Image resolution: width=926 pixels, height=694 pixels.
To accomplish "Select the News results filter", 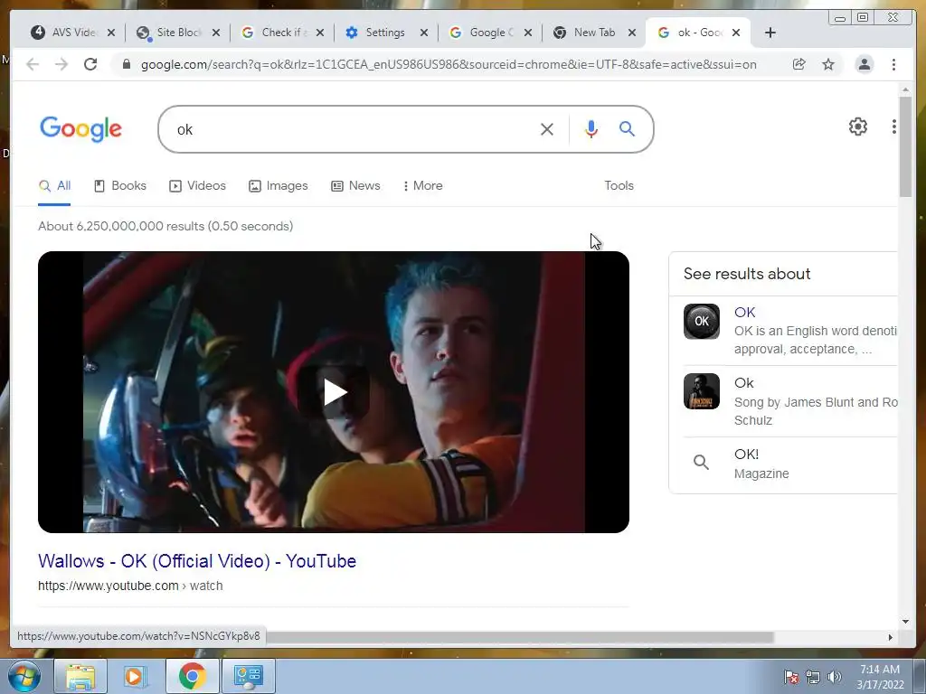I will coord(355,186).
